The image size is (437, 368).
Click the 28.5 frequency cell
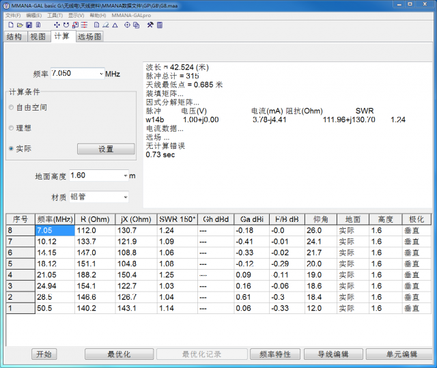point(55,297)
